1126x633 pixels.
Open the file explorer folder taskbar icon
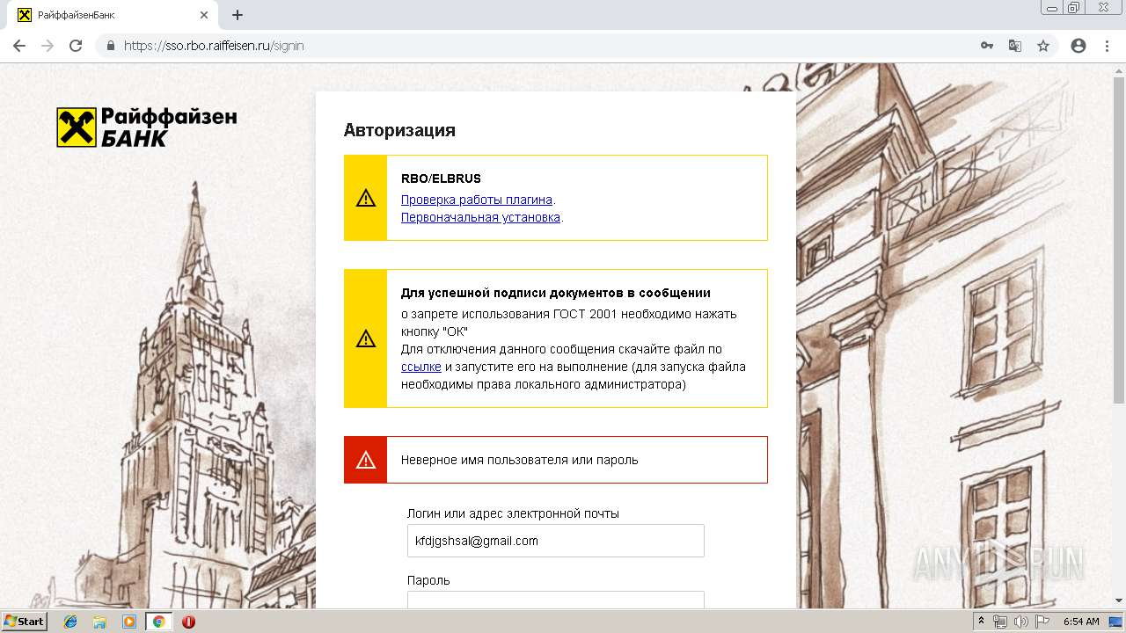(x=99, y=622)
